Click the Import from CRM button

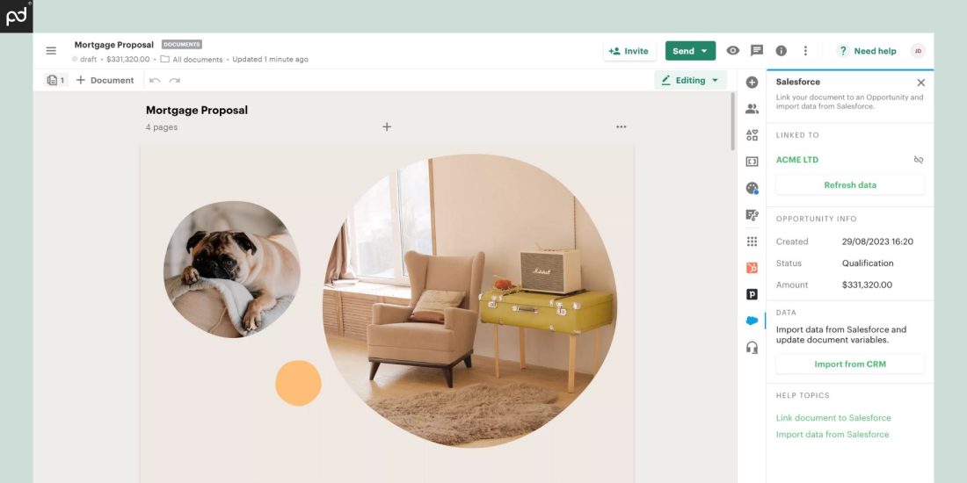pos(850,364)
